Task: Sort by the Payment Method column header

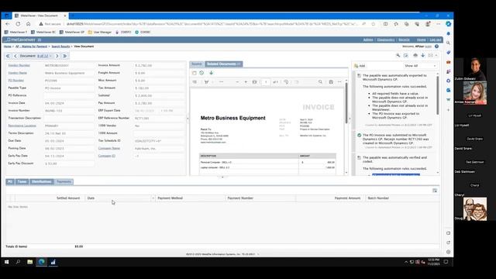Action: pos(170,198)
